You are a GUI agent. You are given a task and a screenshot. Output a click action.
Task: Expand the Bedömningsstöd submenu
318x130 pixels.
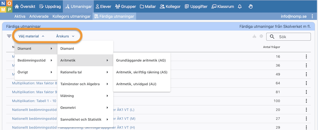tap(36, 60)
